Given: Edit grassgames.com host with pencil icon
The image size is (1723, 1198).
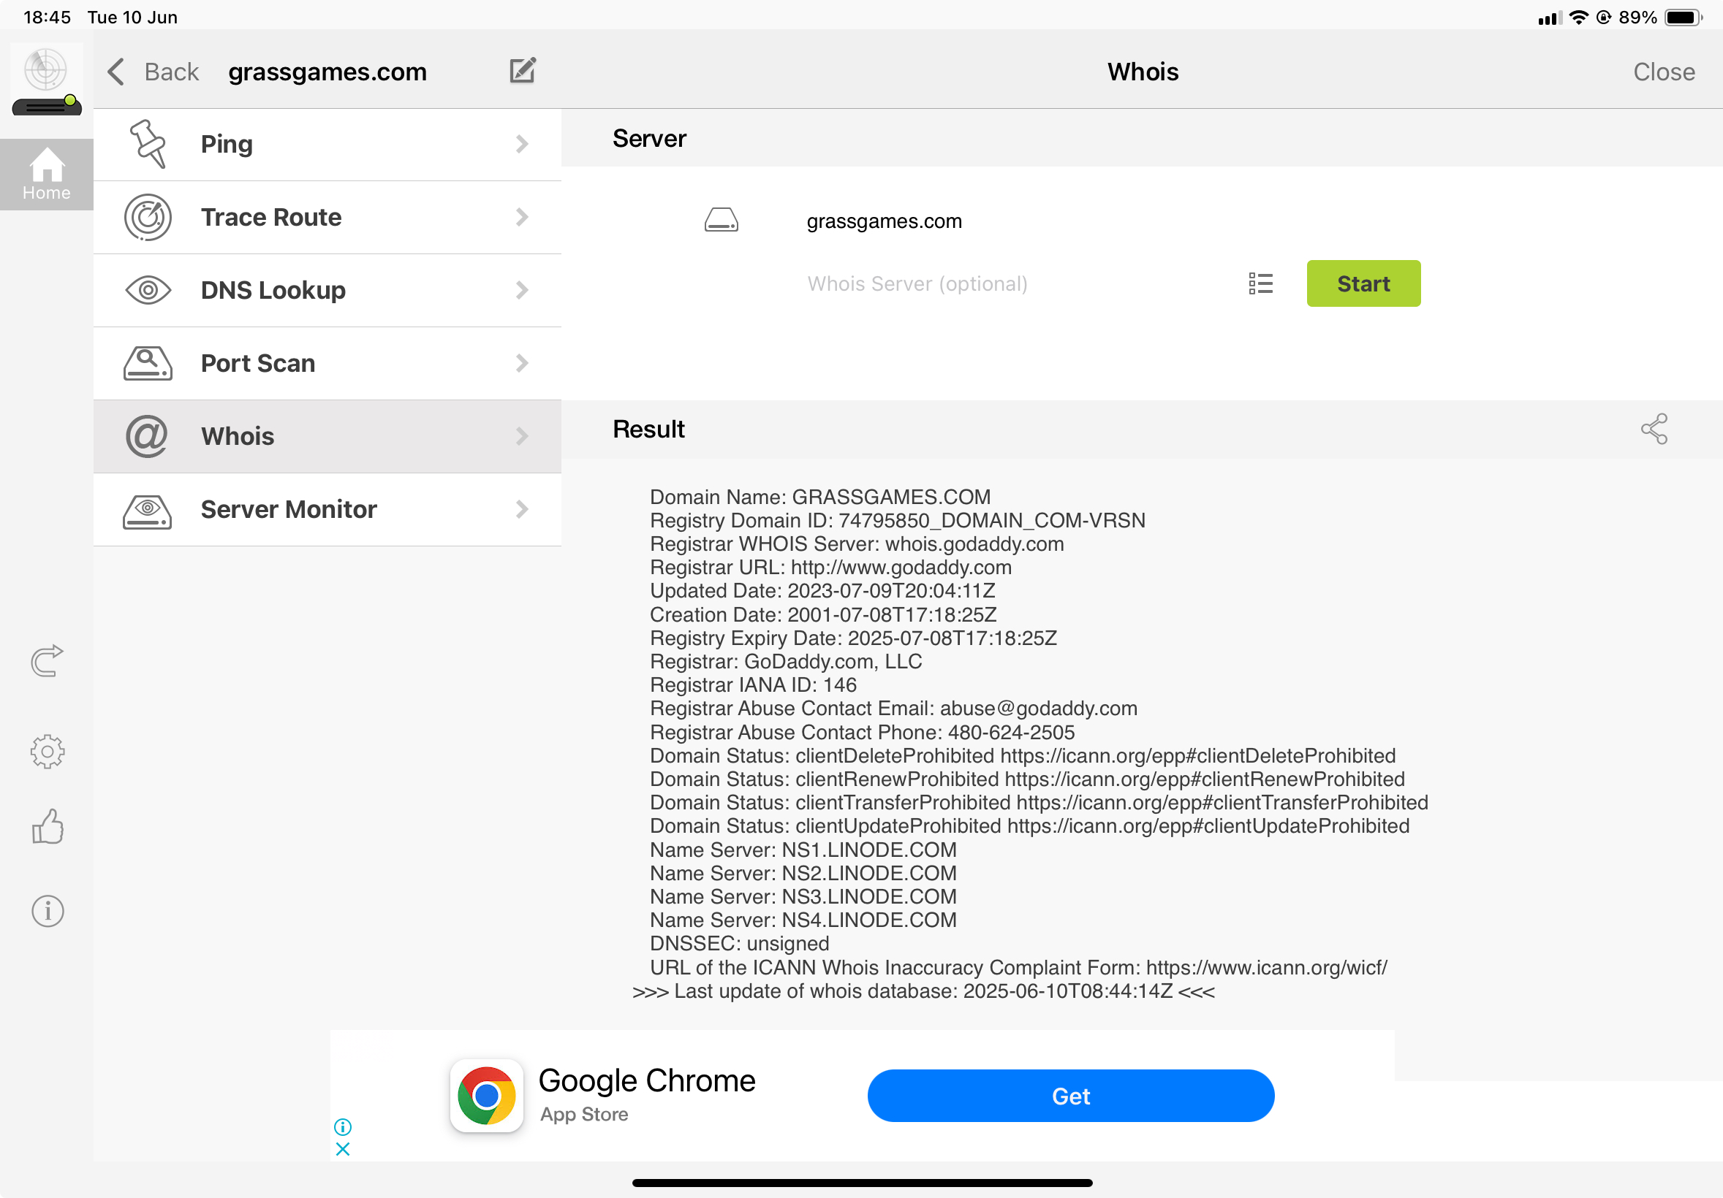Looking at the screenshot, I should pyautogui.click(x=523, y=70).
